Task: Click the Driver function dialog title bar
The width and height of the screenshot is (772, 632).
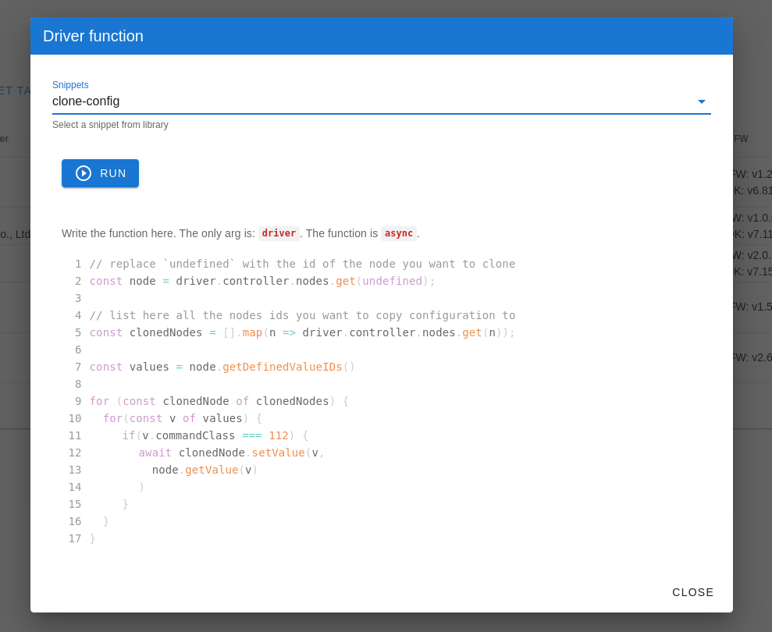Action: click(93, 36)
